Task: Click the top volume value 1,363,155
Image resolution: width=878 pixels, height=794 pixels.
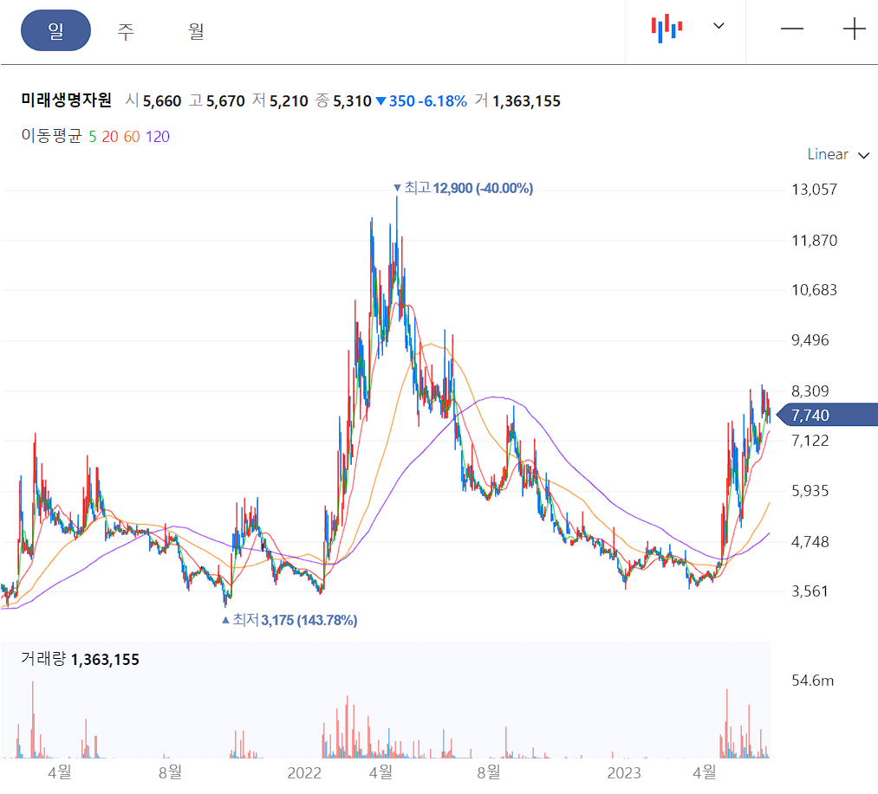Action: tap(526, 101)
